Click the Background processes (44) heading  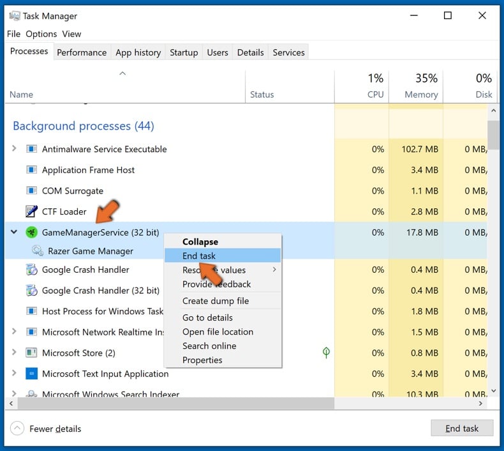point(84,126)
